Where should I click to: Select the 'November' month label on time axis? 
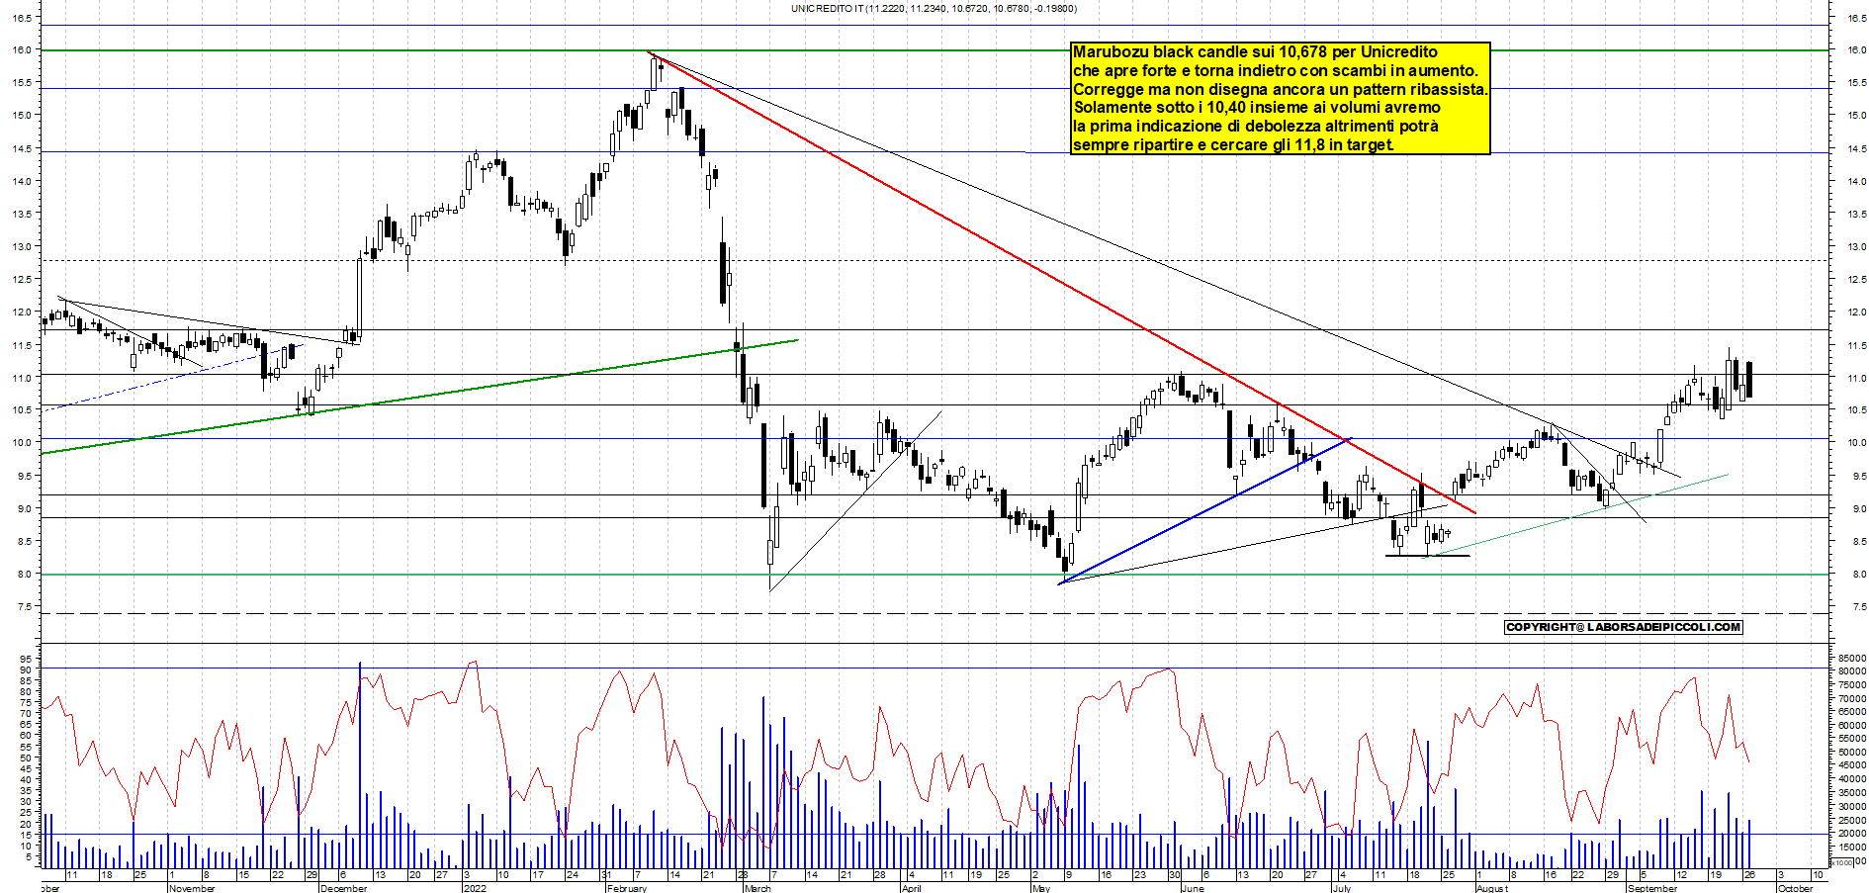pos(192,888)
